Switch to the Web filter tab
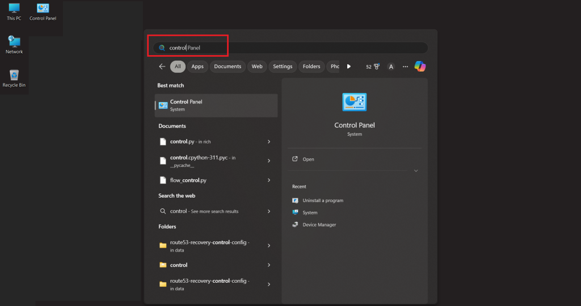The height and width of the screenshot is (306, 581). (x=257, y=66)
